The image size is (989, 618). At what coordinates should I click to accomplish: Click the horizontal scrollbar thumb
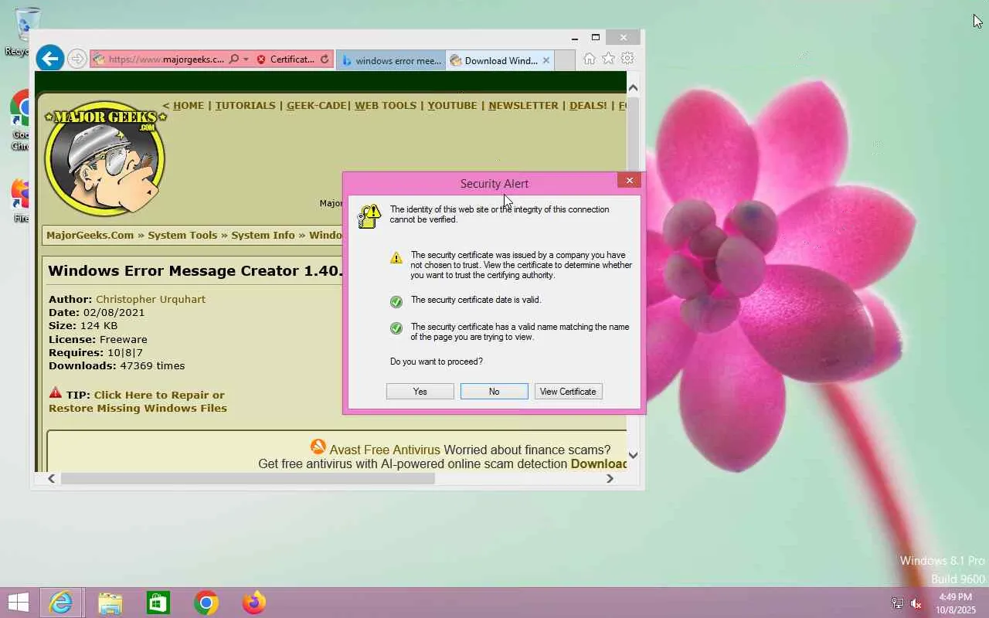click(248, 479)
